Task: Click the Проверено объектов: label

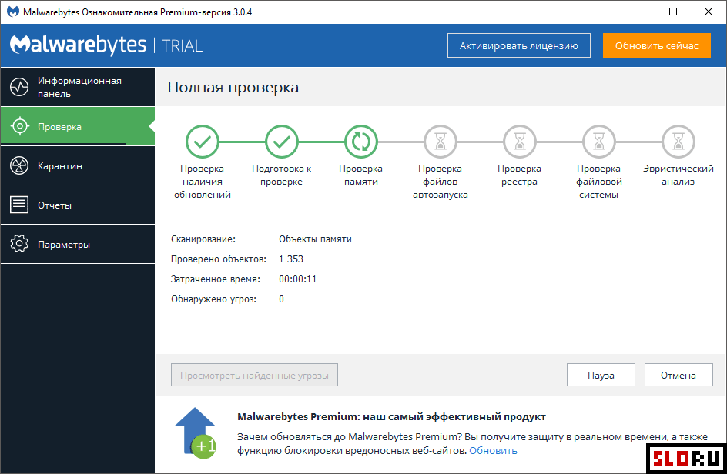Action: pyautogui.click(x=219, y=259)
